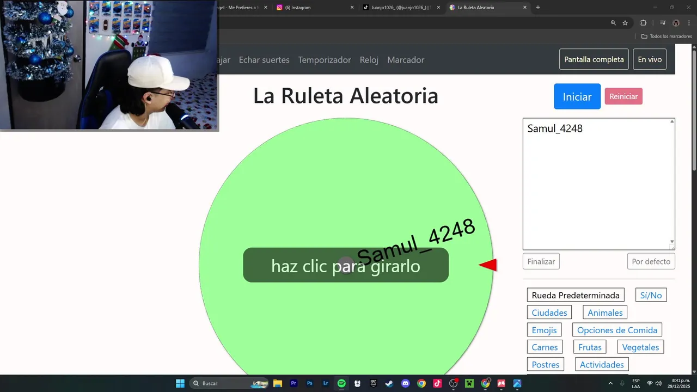Select the Emojis preset wheel

tap(545, 330)
